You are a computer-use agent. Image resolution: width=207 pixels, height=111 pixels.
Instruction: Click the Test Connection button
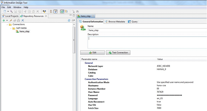(118, 53)
